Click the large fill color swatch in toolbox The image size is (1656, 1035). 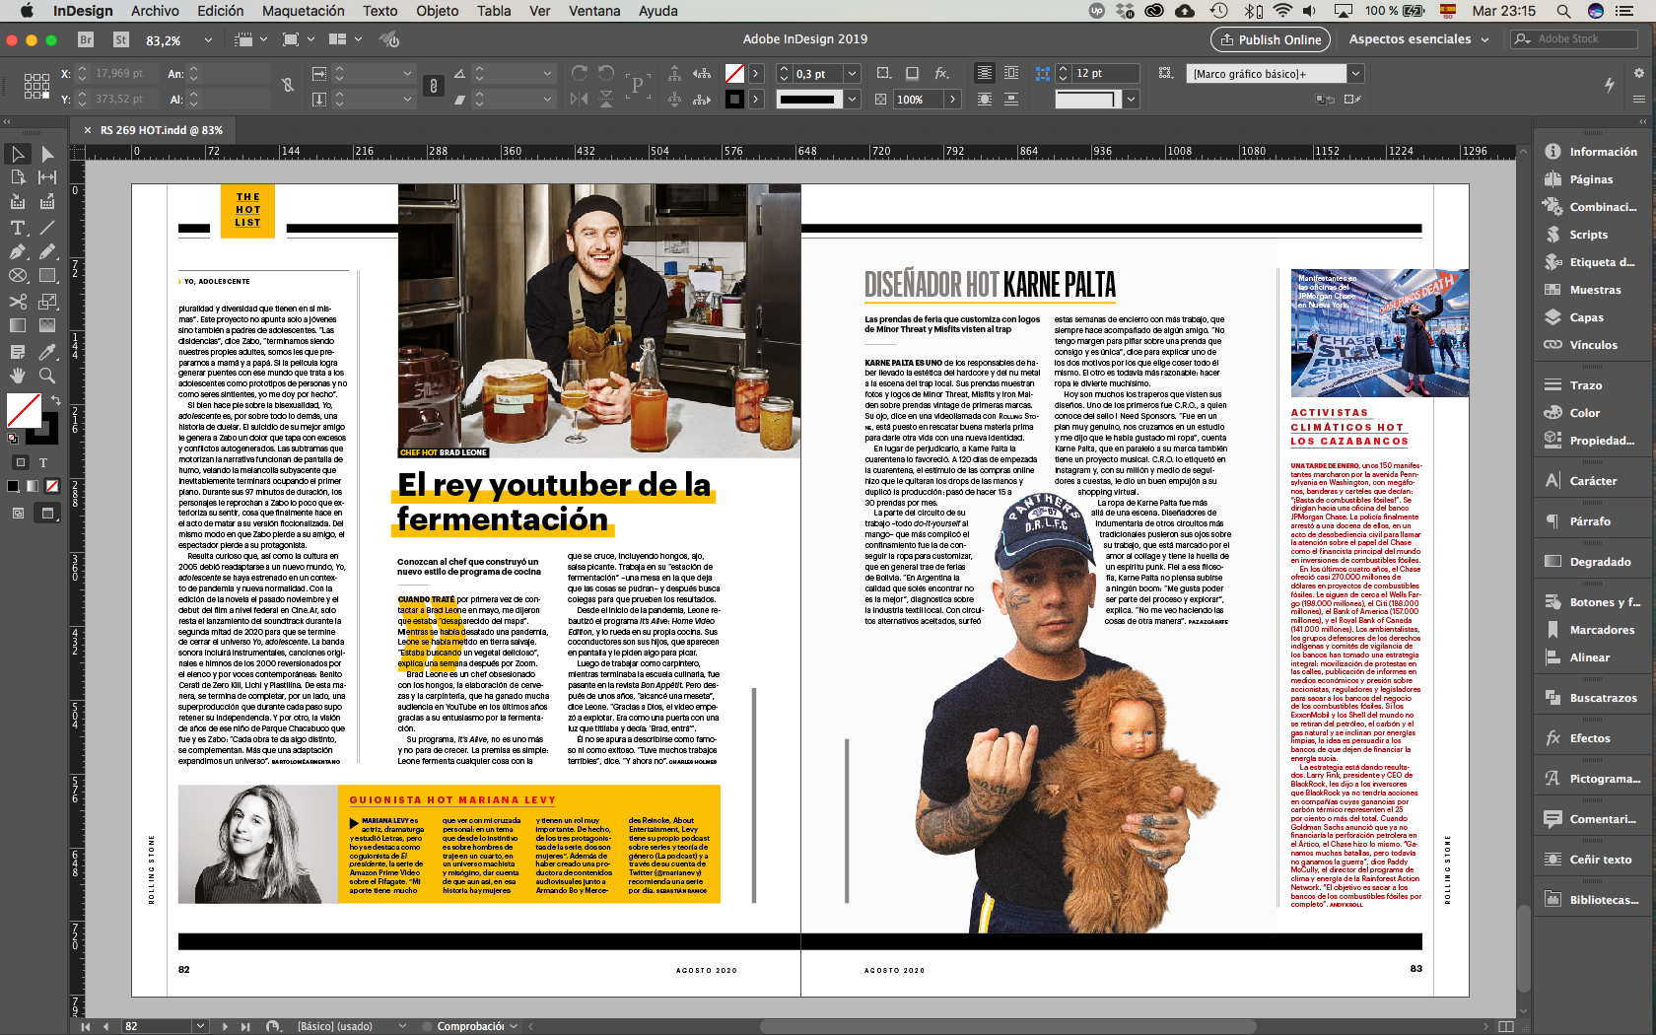pos(24,410)
